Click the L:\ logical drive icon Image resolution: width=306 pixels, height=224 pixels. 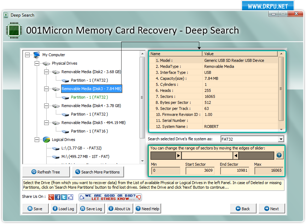click(56, 148)
